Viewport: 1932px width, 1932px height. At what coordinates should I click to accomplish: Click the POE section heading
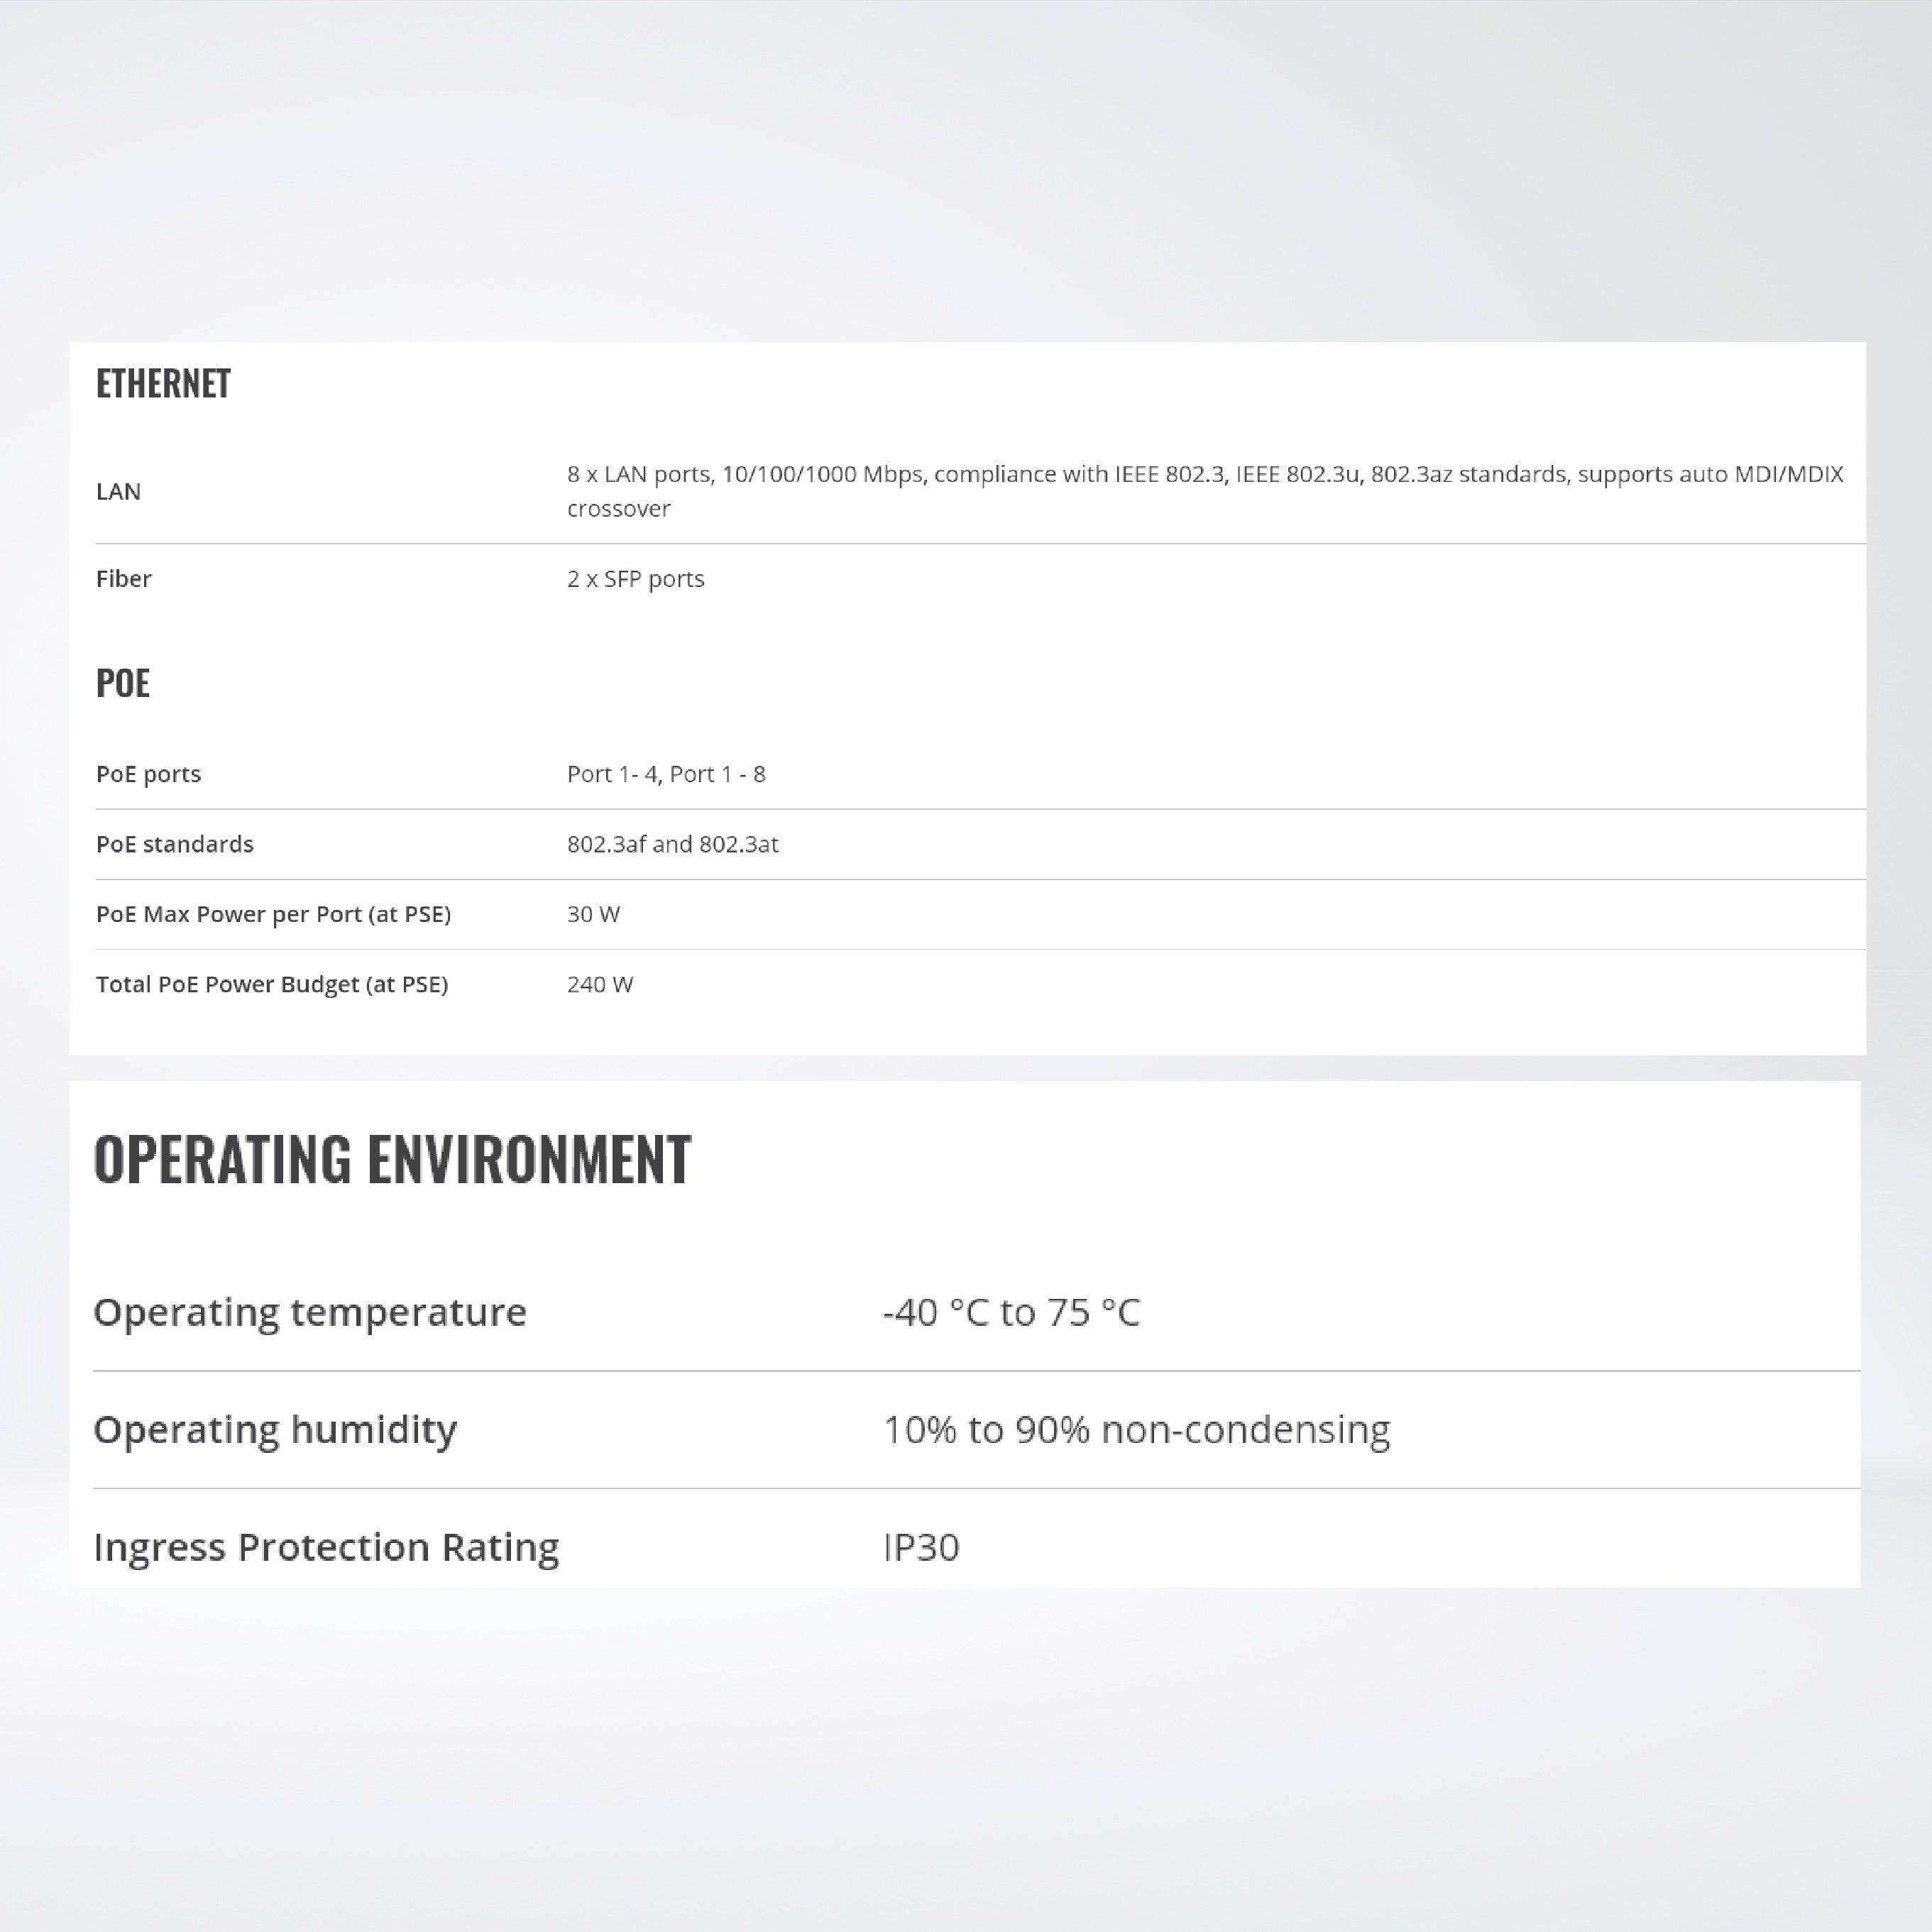click(x=123, y=683)
